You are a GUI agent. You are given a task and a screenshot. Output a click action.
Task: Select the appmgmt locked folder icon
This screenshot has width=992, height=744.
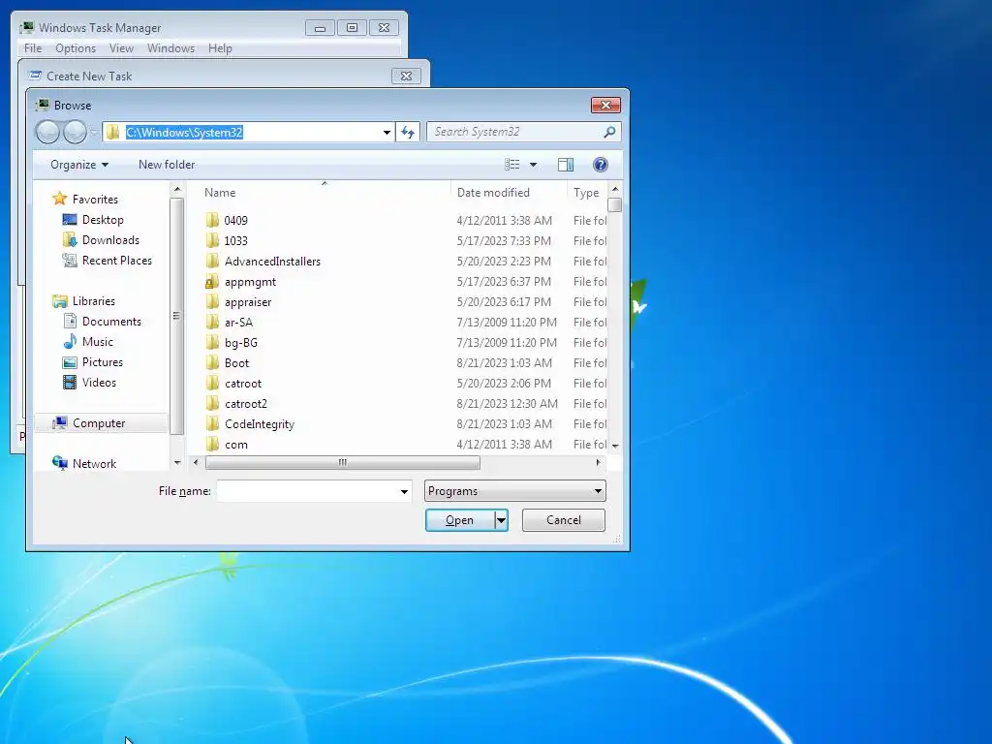click(x=212, y=282)
